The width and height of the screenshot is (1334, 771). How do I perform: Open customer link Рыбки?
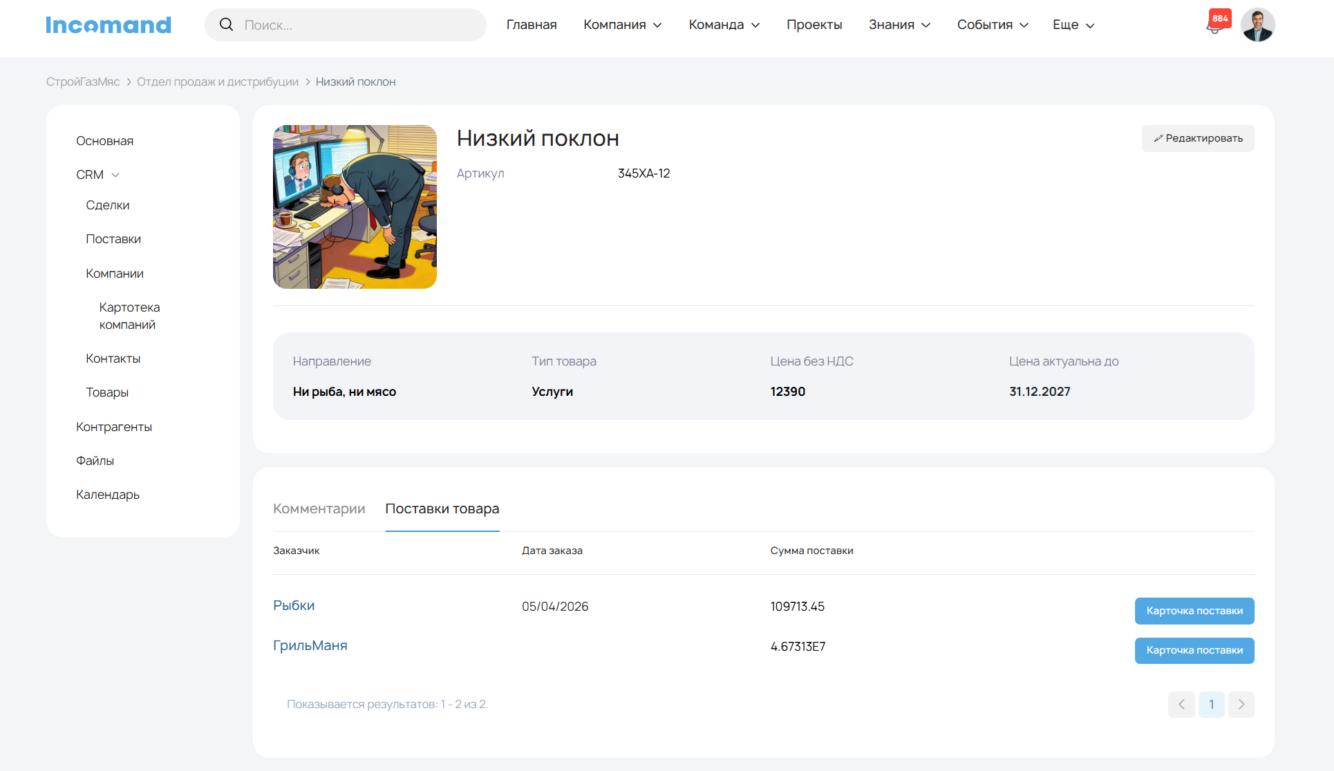point(294,605)
